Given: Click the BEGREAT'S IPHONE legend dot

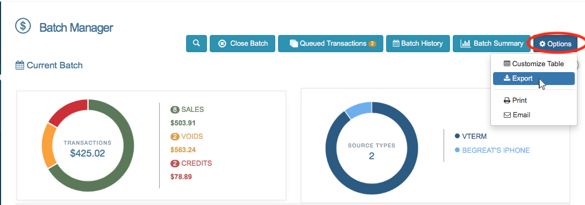Looking at the screenshot, I should click(458, 150).
